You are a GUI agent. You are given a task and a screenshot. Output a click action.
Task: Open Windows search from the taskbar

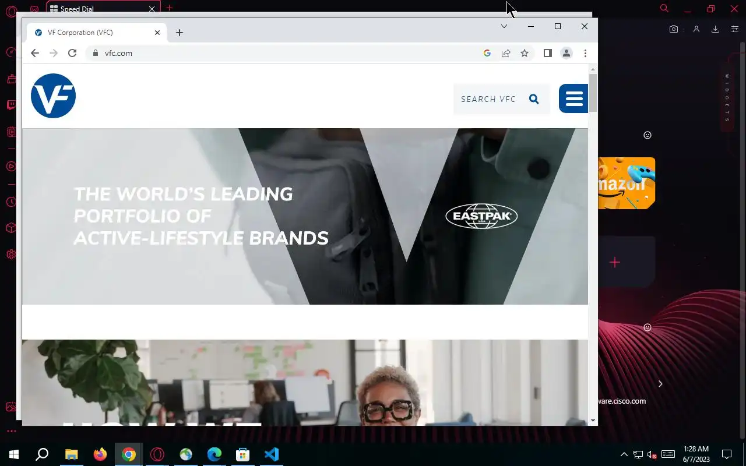tap(42, 454)
